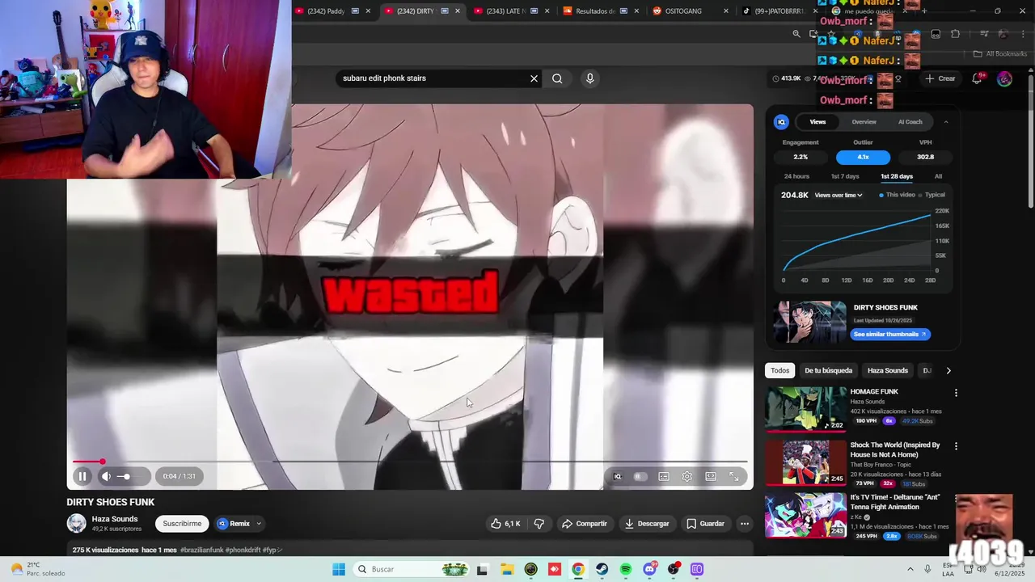Run search with magnifier button

coord(557,78)
